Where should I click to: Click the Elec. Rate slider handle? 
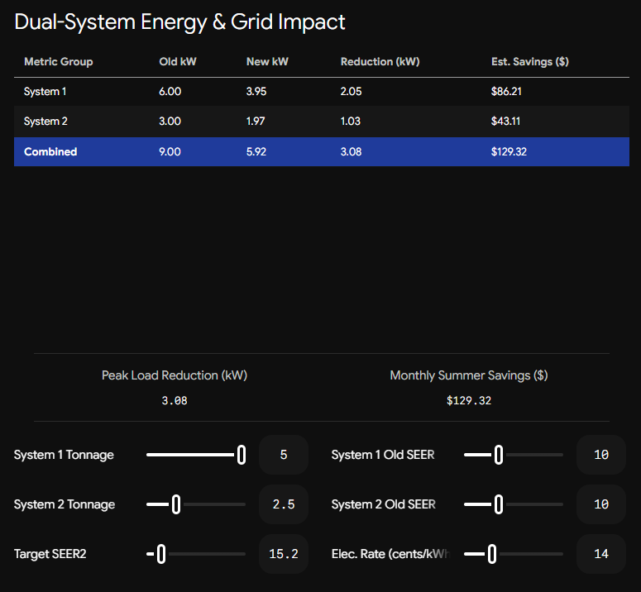pyautogui.click(x=492, y=554)
